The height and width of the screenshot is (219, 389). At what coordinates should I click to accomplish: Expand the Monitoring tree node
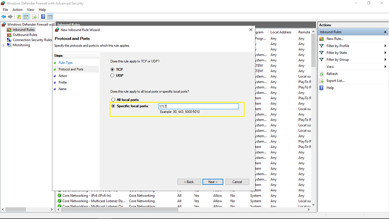click(x=4, y=45)
